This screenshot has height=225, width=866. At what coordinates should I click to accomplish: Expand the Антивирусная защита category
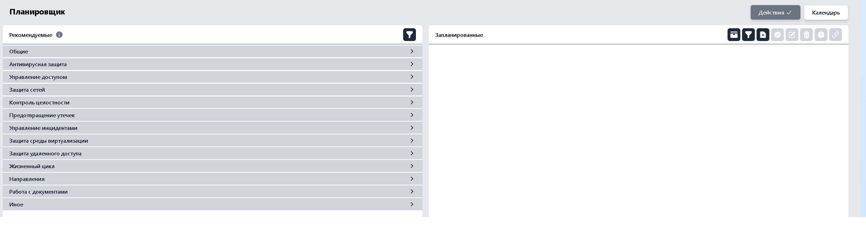(212, 64)
